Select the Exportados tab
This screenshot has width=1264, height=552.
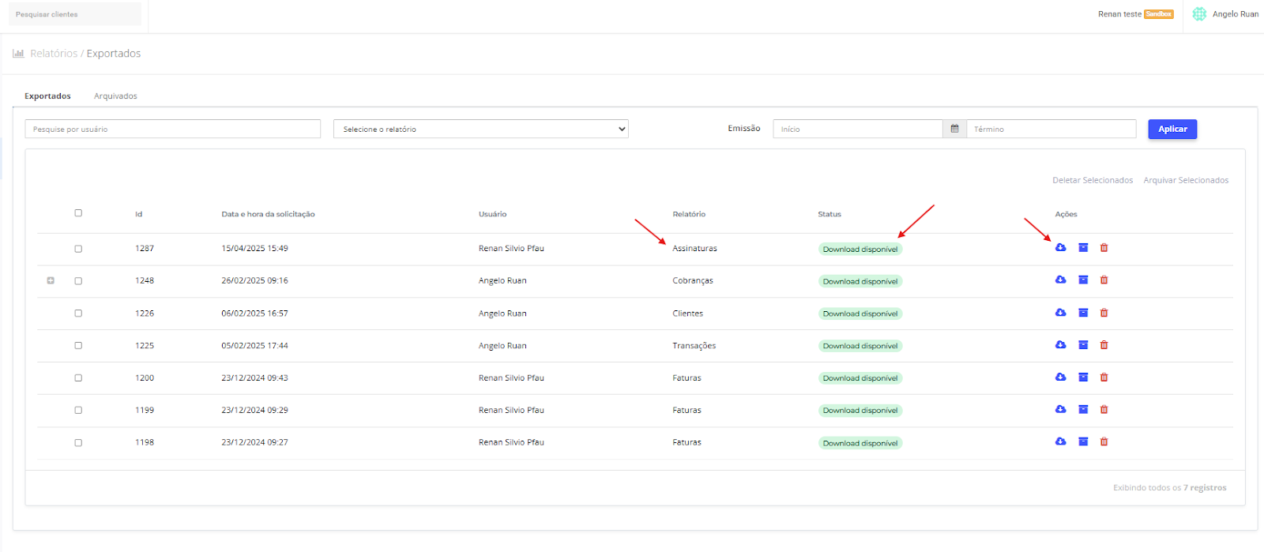click(x=47, y=96)
